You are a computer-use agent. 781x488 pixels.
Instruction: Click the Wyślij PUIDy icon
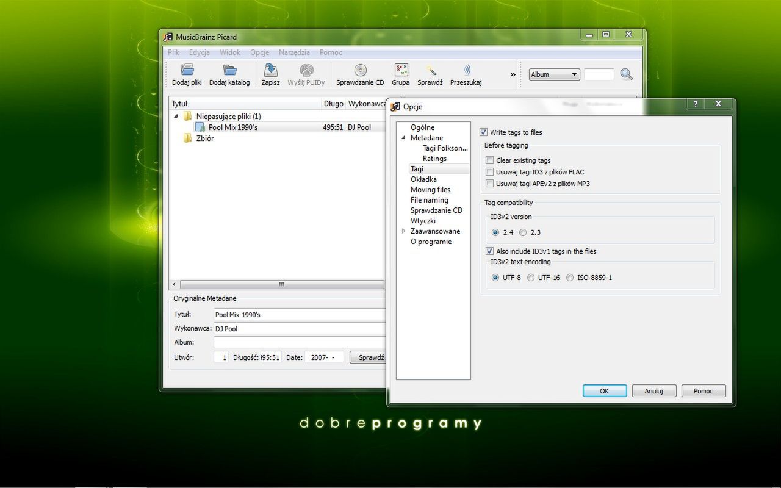tap(306, 70)
